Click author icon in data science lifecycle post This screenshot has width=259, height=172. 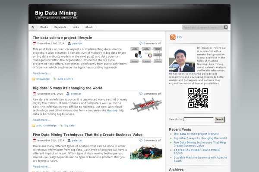point(69,43)
